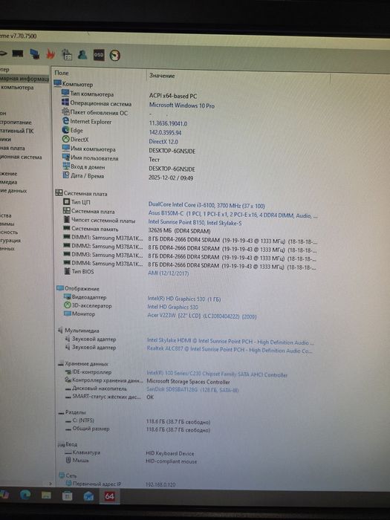
Task: Open the SanDisk SD8SBAT128G drive link
Action: (192, 389)
